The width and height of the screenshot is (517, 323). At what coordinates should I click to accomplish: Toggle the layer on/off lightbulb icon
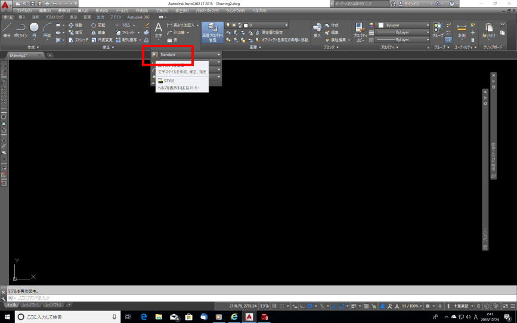coord(228,25)
